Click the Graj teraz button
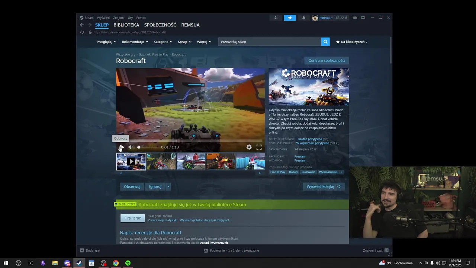 click(132, 218)
